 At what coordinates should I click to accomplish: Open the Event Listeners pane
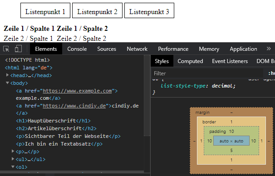tap(230, 61)
